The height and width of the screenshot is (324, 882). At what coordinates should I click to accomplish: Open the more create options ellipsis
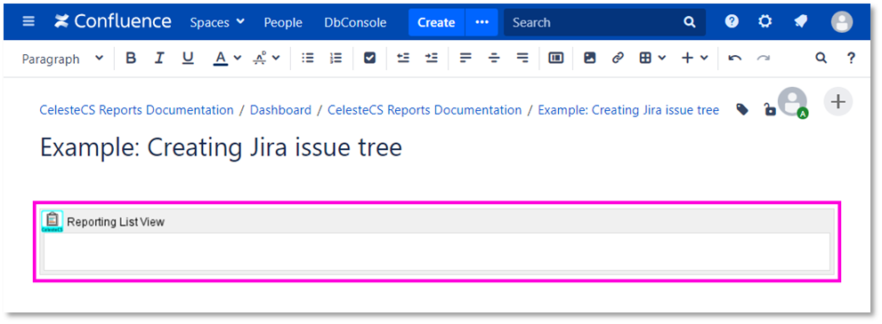(x=482, y=22)
